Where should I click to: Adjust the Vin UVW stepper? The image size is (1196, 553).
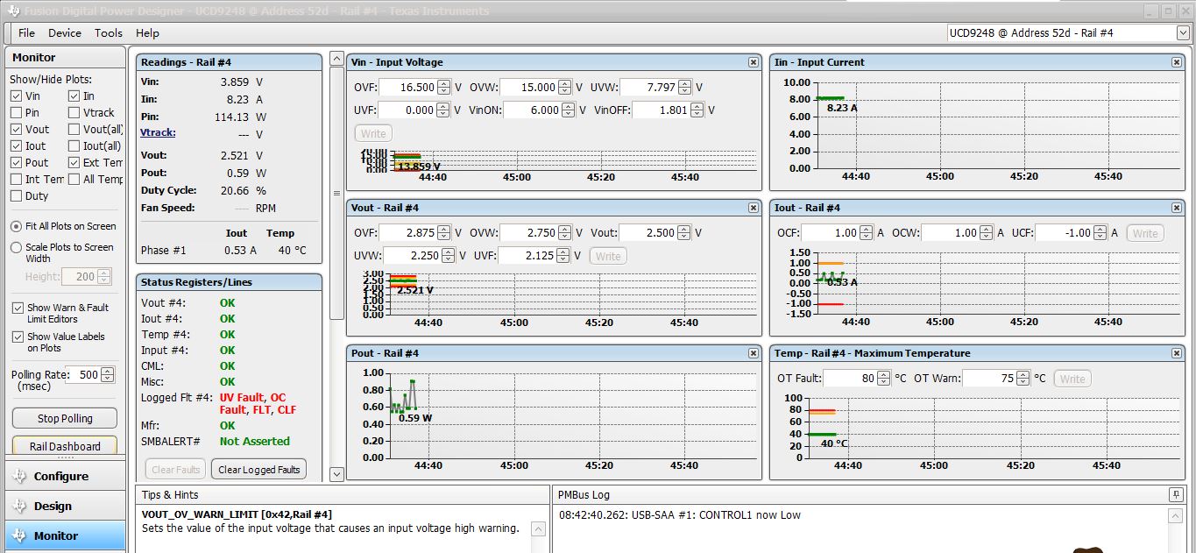coord(686,88)
